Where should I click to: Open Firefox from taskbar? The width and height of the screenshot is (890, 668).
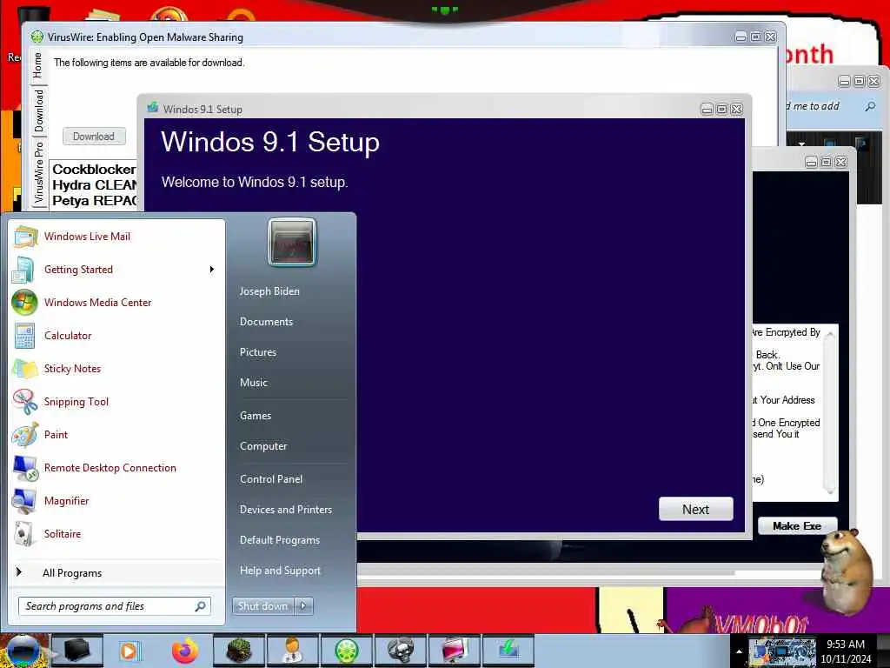point(184,651)
